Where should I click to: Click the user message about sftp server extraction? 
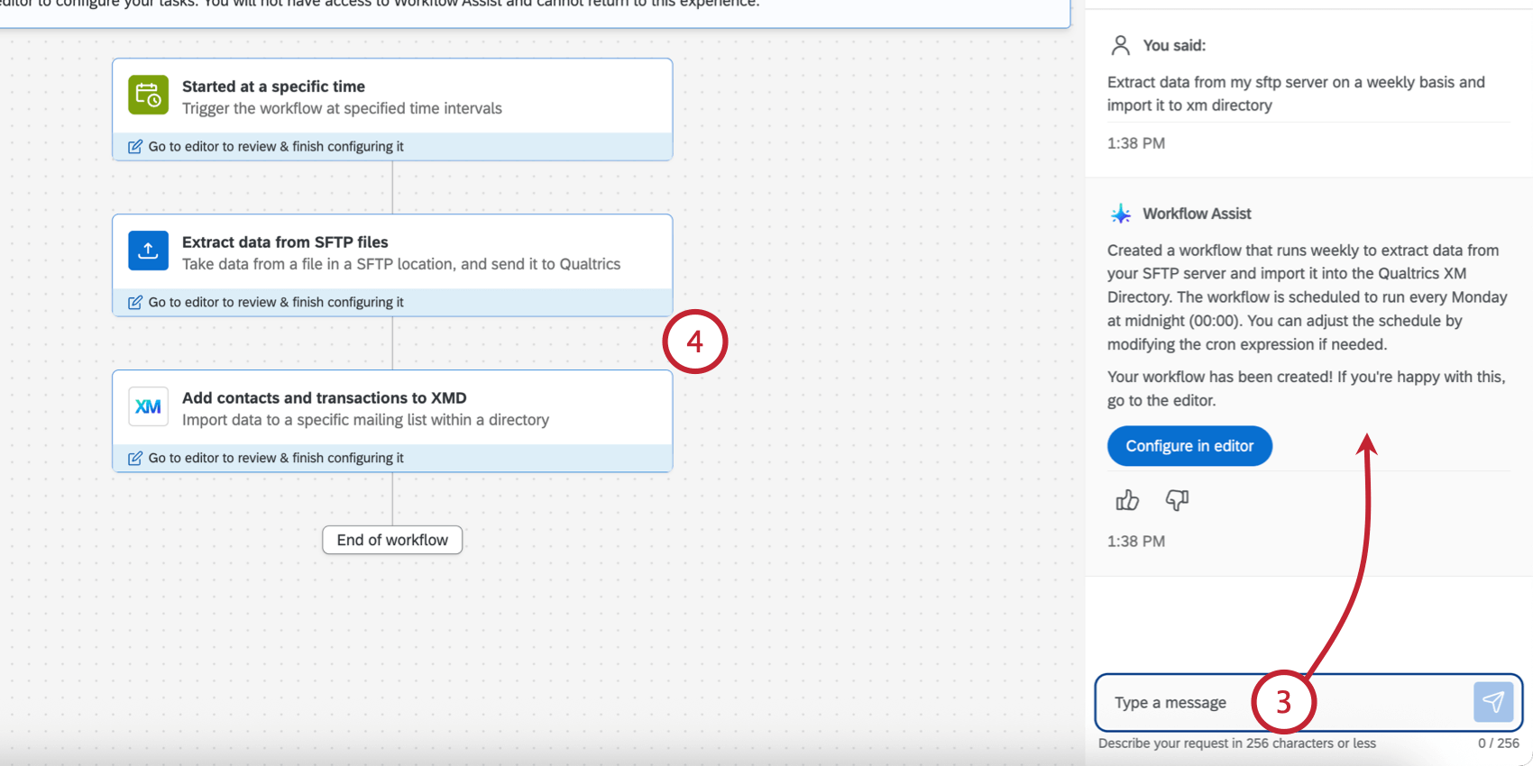pyautogui.click(x=1296, y=94)
